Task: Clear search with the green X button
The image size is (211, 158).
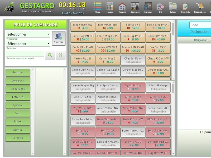Action: (60, 55)
